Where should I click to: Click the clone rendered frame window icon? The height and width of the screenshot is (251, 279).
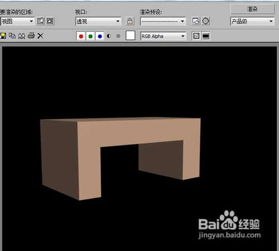coord(22,36)
